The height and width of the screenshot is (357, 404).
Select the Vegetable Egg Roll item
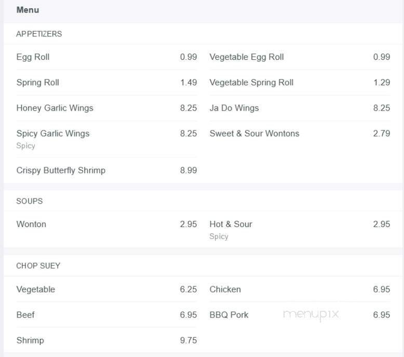(x=247, y=57)
